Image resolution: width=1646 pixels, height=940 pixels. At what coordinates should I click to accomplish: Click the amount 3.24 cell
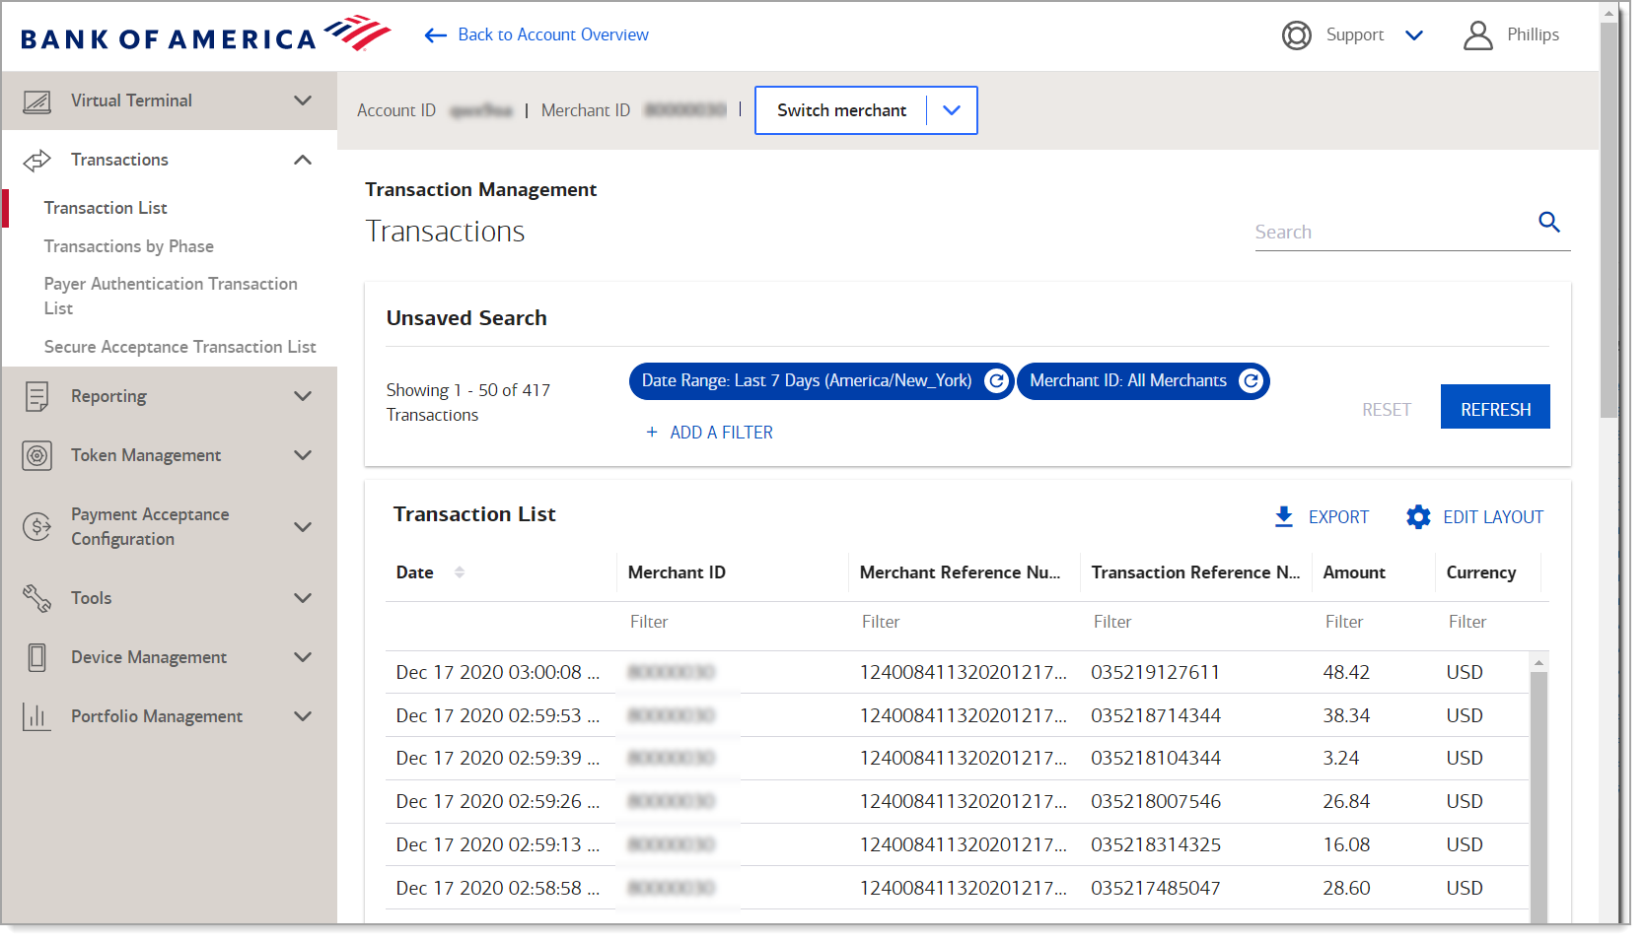pyautogui.click(x=1340, y=758)
